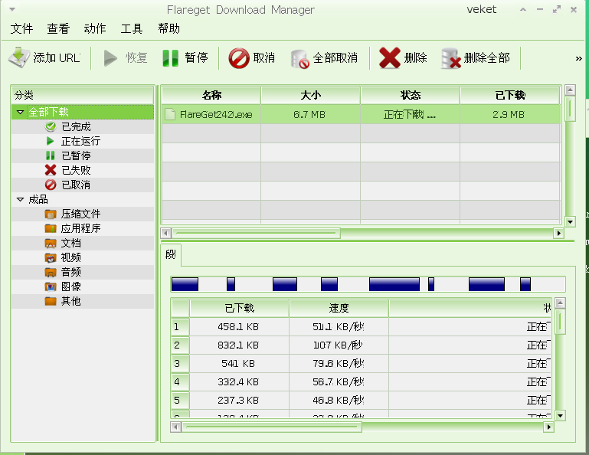Sort downloads by 大小 column header
589x455 pixels.
[311, 95]
